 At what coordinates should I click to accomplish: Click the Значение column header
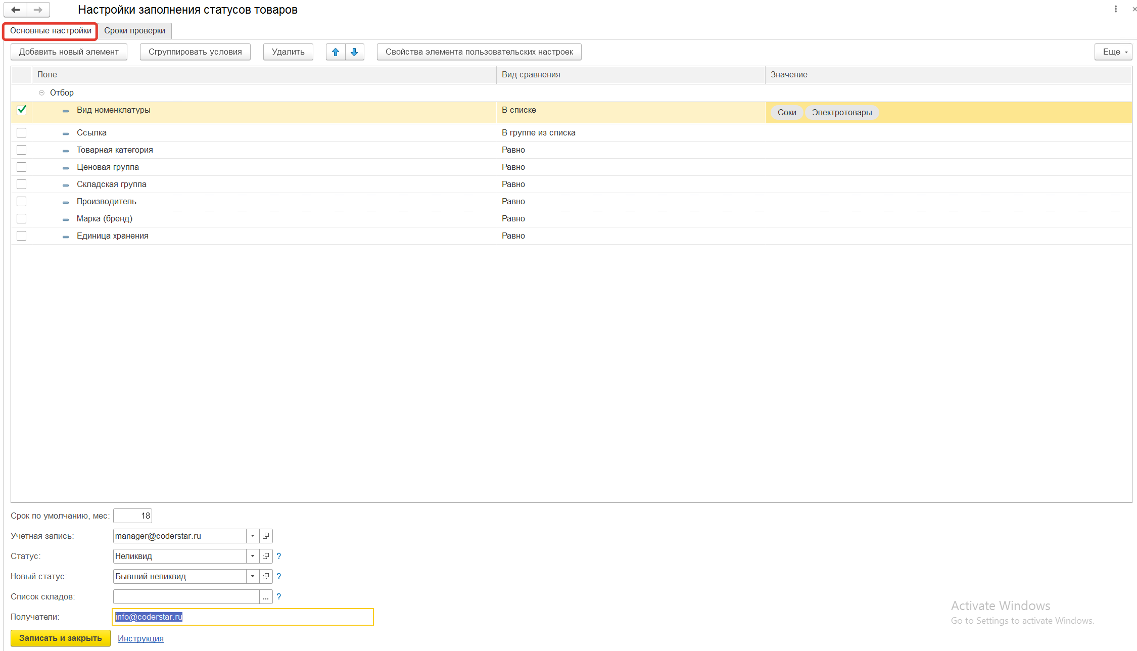949,74
